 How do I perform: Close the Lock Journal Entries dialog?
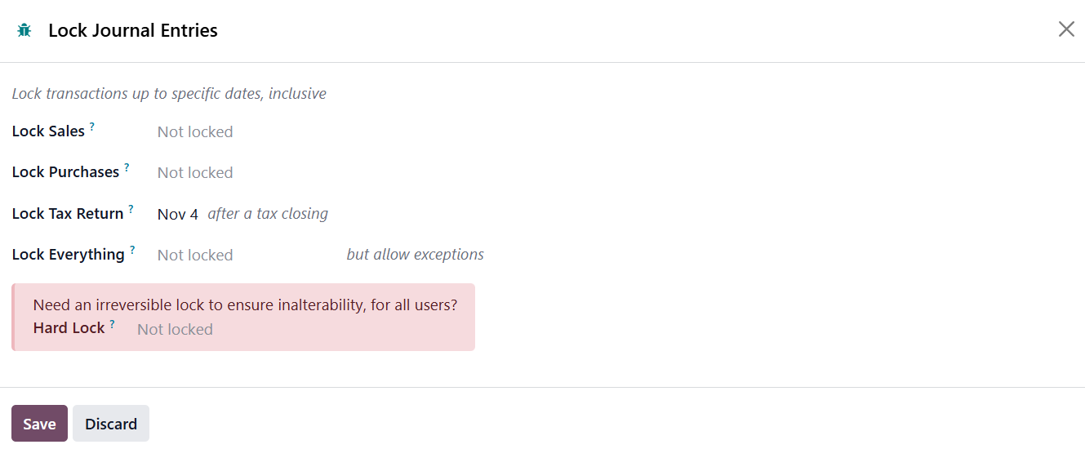click(x=1066, y=29)
